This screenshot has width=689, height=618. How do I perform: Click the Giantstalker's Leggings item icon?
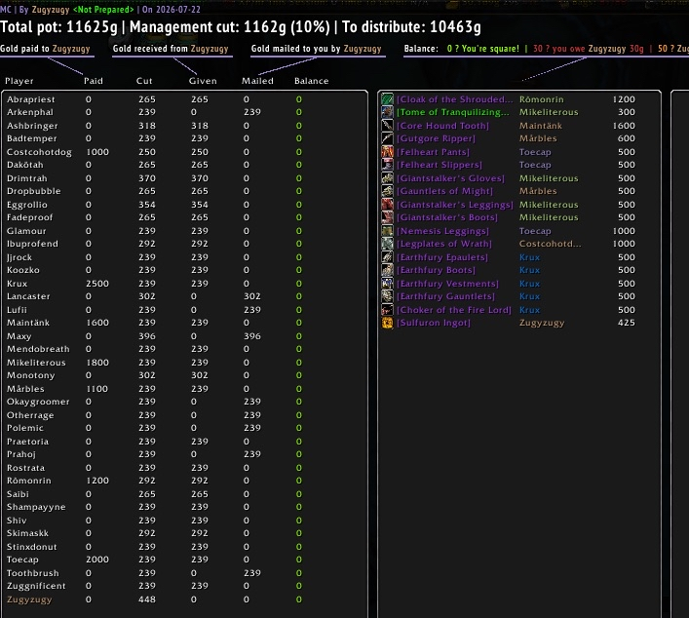387,205
